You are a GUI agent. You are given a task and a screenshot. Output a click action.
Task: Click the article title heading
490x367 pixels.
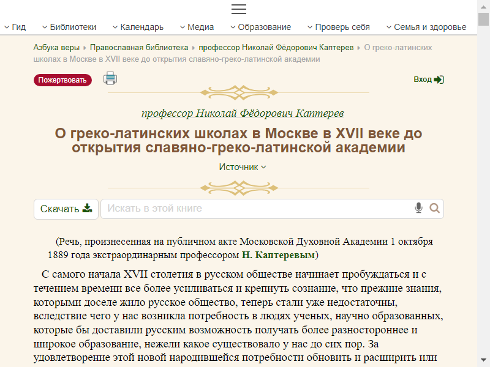(x=238, y=141)
